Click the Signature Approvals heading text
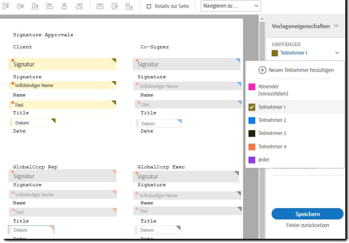This screenshot has height=243, width=349. tap(43, 35)
